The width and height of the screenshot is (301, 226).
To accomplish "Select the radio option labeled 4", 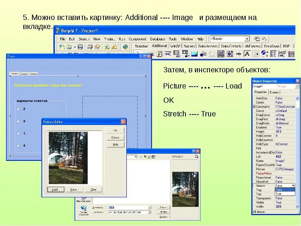I will 18,146.
